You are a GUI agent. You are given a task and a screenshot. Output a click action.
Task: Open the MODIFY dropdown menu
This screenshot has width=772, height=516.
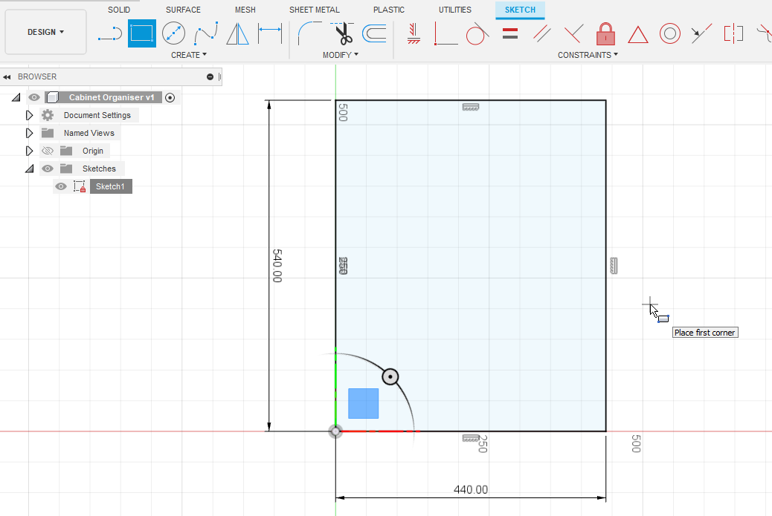[340, 55]
